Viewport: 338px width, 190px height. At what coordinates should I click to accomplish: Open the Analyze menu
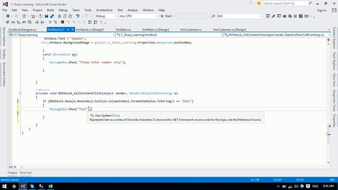[x=133, y=10]
